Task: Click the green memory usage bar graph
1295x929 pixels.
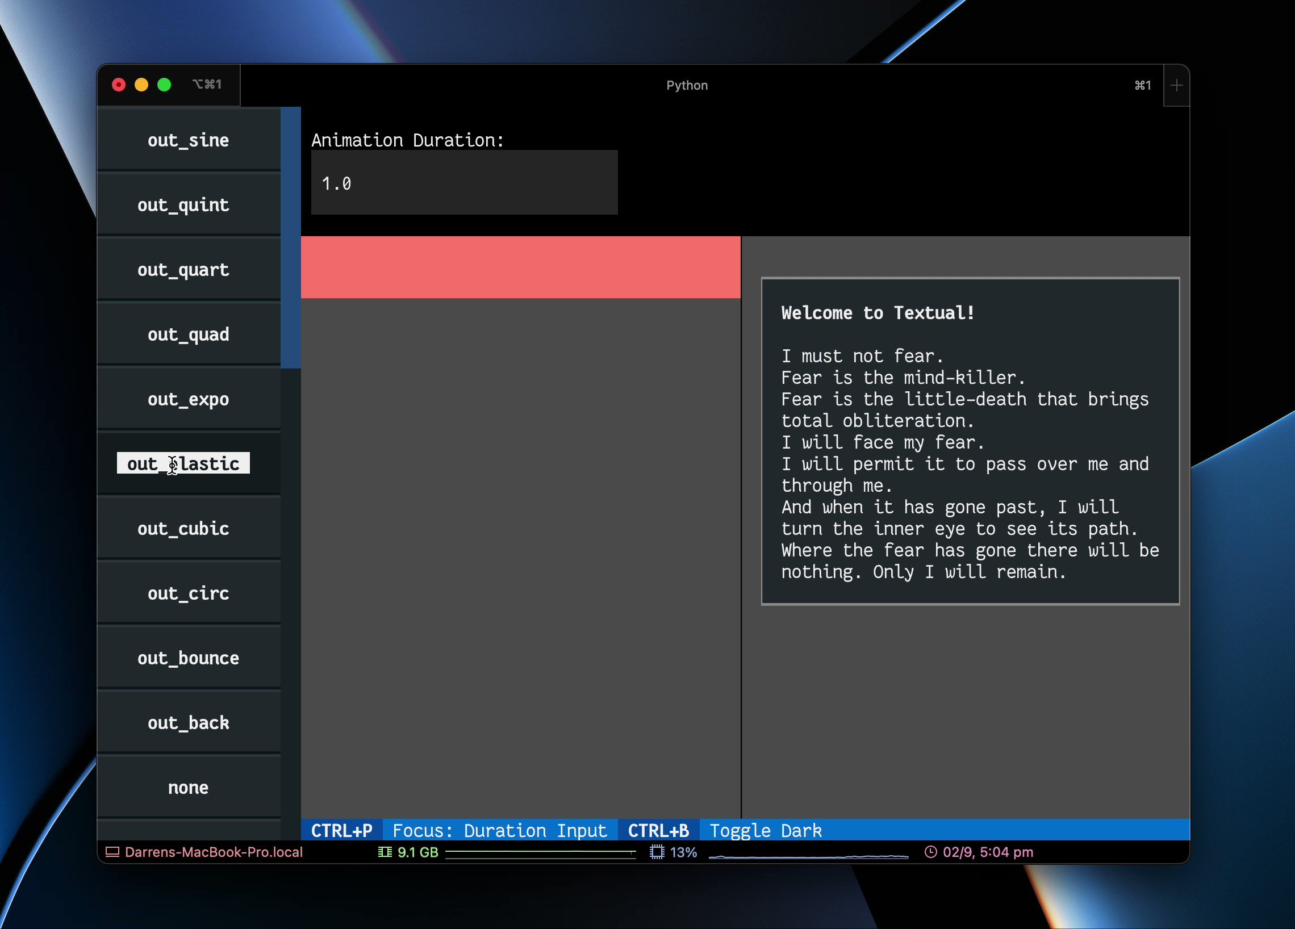Action: pyautogui.click(x=541, y=852)
